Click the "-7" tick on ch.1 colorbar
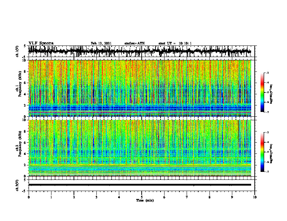This screenshot has height=221, width=287. pyautogui.click(x=267, y=112)
